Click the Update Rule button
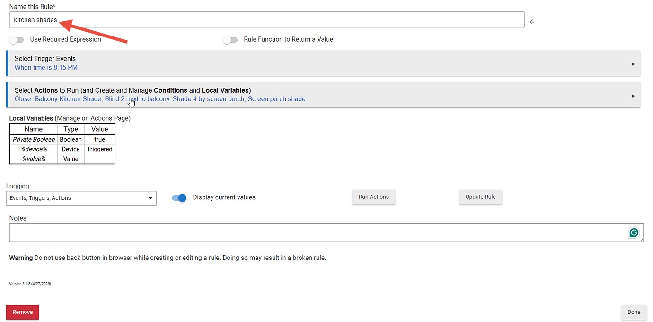 coord(480,197)
